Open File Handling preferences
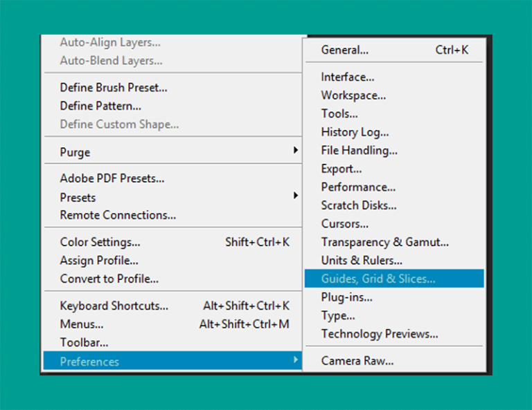532x410 pixels. pos(394,150)
